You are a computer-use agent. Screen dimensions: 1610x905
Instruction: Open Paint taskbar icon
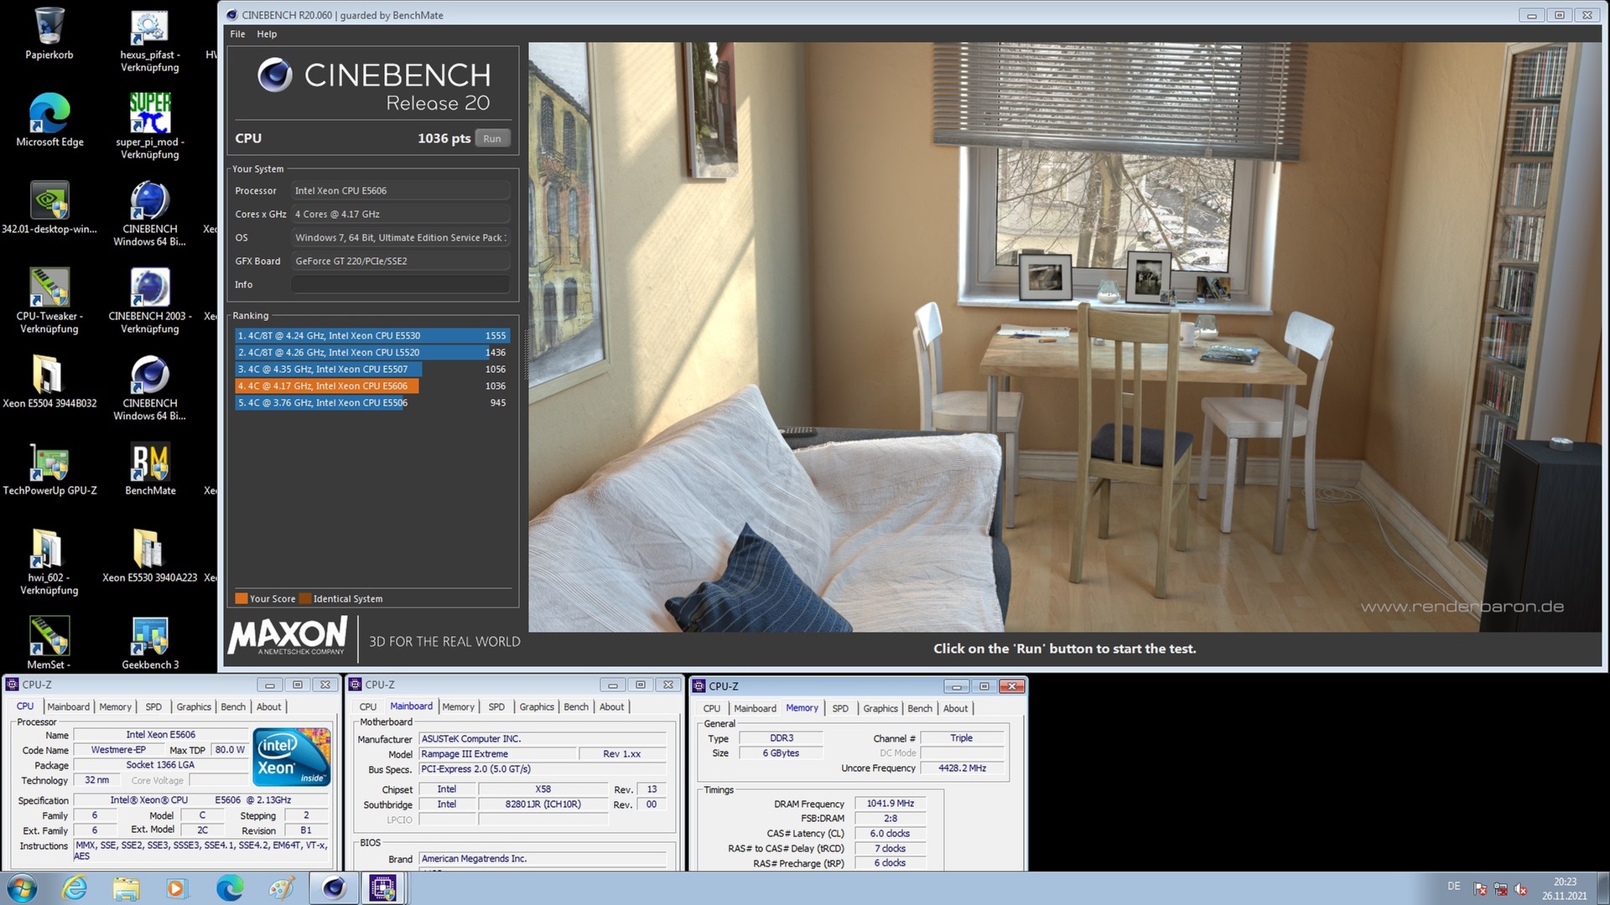click(x=281, y=888)
